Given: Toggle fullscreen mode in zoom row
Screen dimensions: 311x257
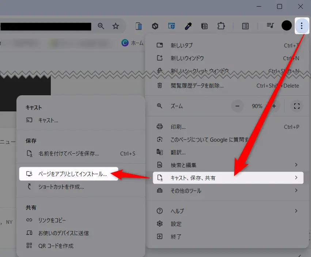Looking at the screenshot, I should 297,106.
